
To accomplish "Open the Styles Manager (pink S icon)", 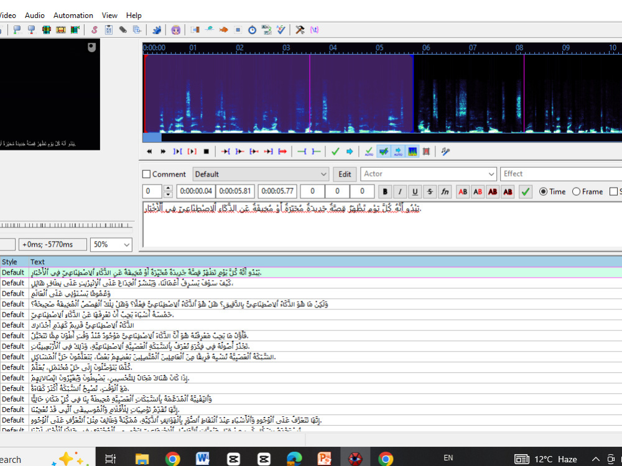I will 95,30.
